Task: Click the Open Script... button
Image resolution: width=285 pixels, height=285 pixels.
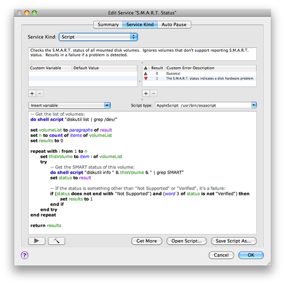Action: (x=186, y=241)
